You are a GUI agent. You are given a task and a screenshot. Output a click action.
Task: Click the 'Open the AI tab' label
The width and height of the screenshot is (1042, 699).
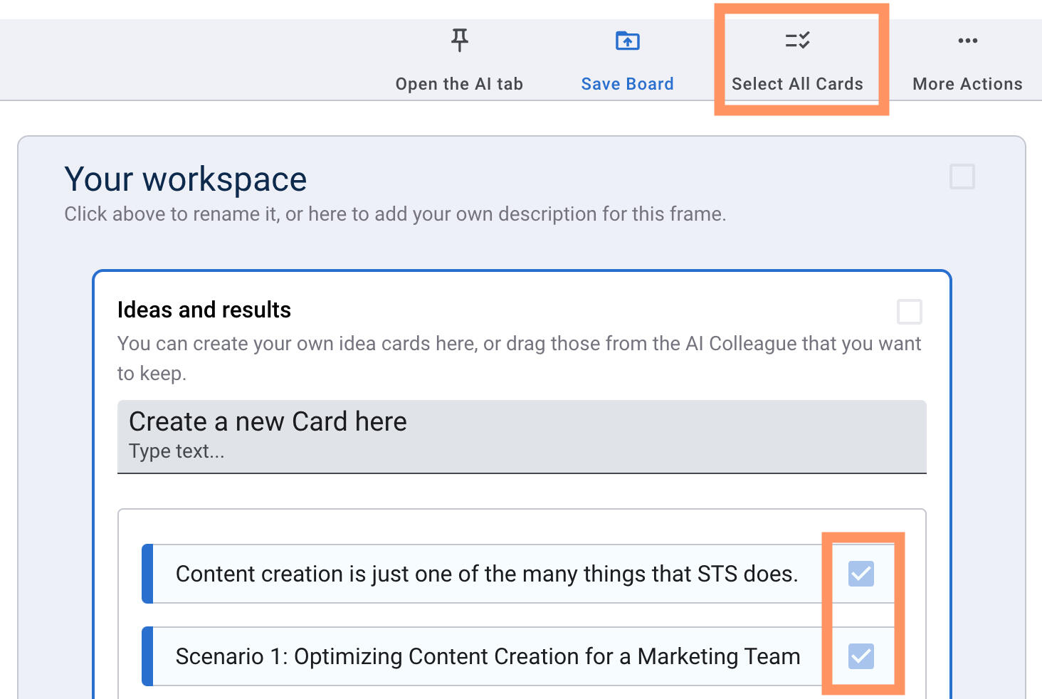click(x=459, y=84)
